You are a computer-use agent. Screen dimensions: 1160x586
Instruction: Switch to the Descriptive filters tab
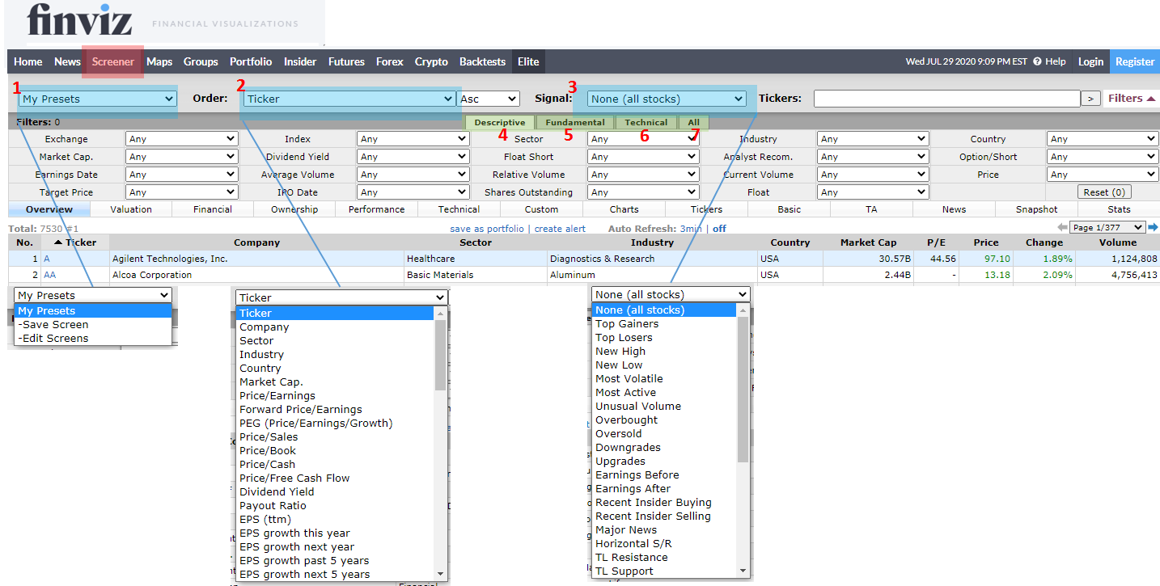[500, 123]
